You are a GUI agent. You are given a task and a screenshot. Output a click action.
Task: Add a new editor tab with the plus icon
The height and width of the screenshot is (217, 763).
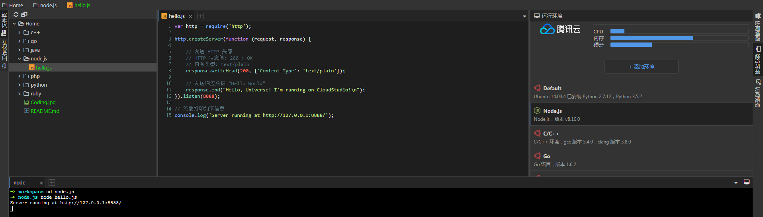pos(201,16)
